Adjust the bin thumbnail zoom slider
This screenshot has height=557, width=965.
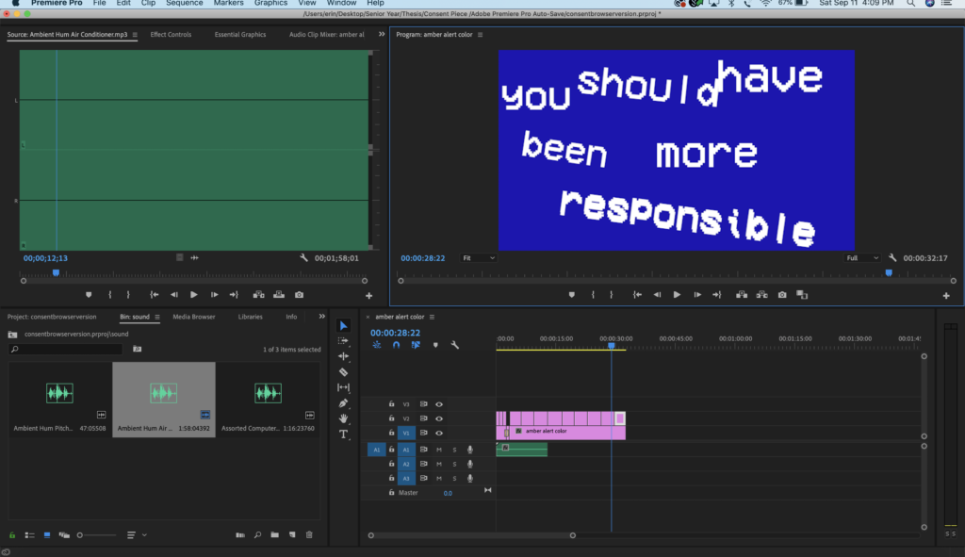(97, 535)
